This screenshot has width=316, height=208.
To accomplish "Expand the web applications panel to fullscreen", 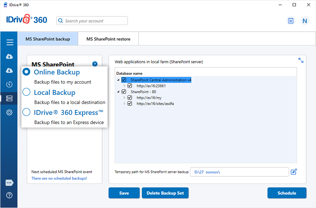I will coord(301,60).
